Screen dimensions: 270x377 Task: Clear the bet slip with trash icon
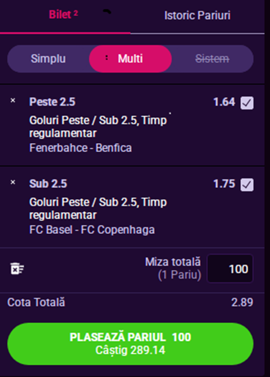coord(17,269)
